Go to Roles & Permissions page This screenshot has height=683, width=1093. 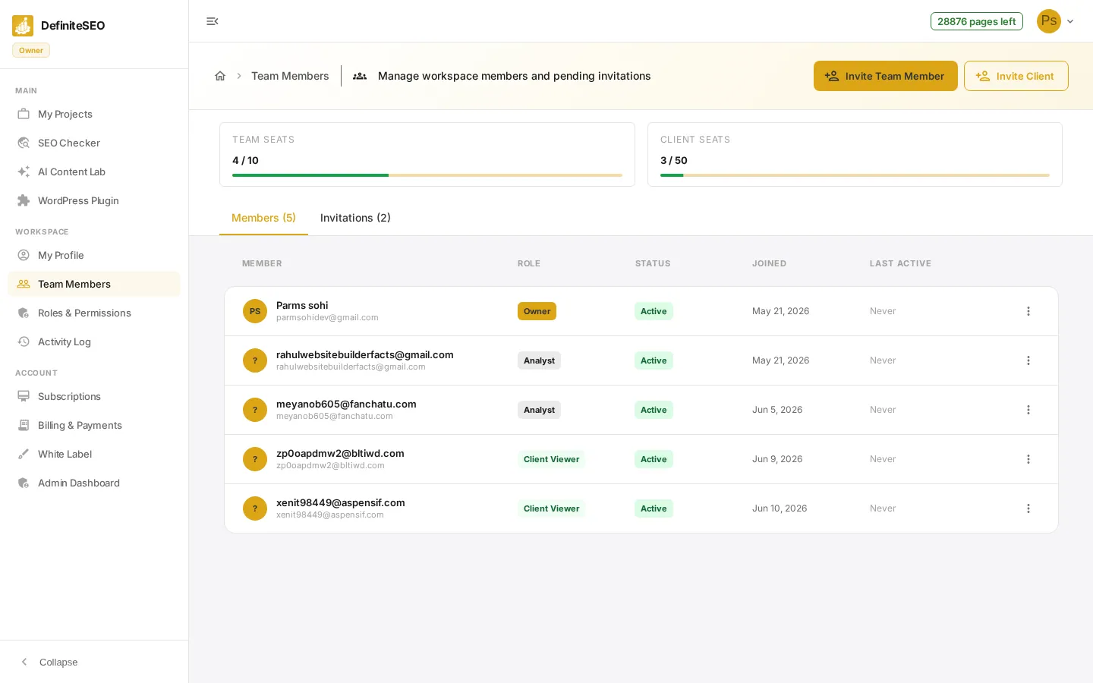tap(94, 313)
